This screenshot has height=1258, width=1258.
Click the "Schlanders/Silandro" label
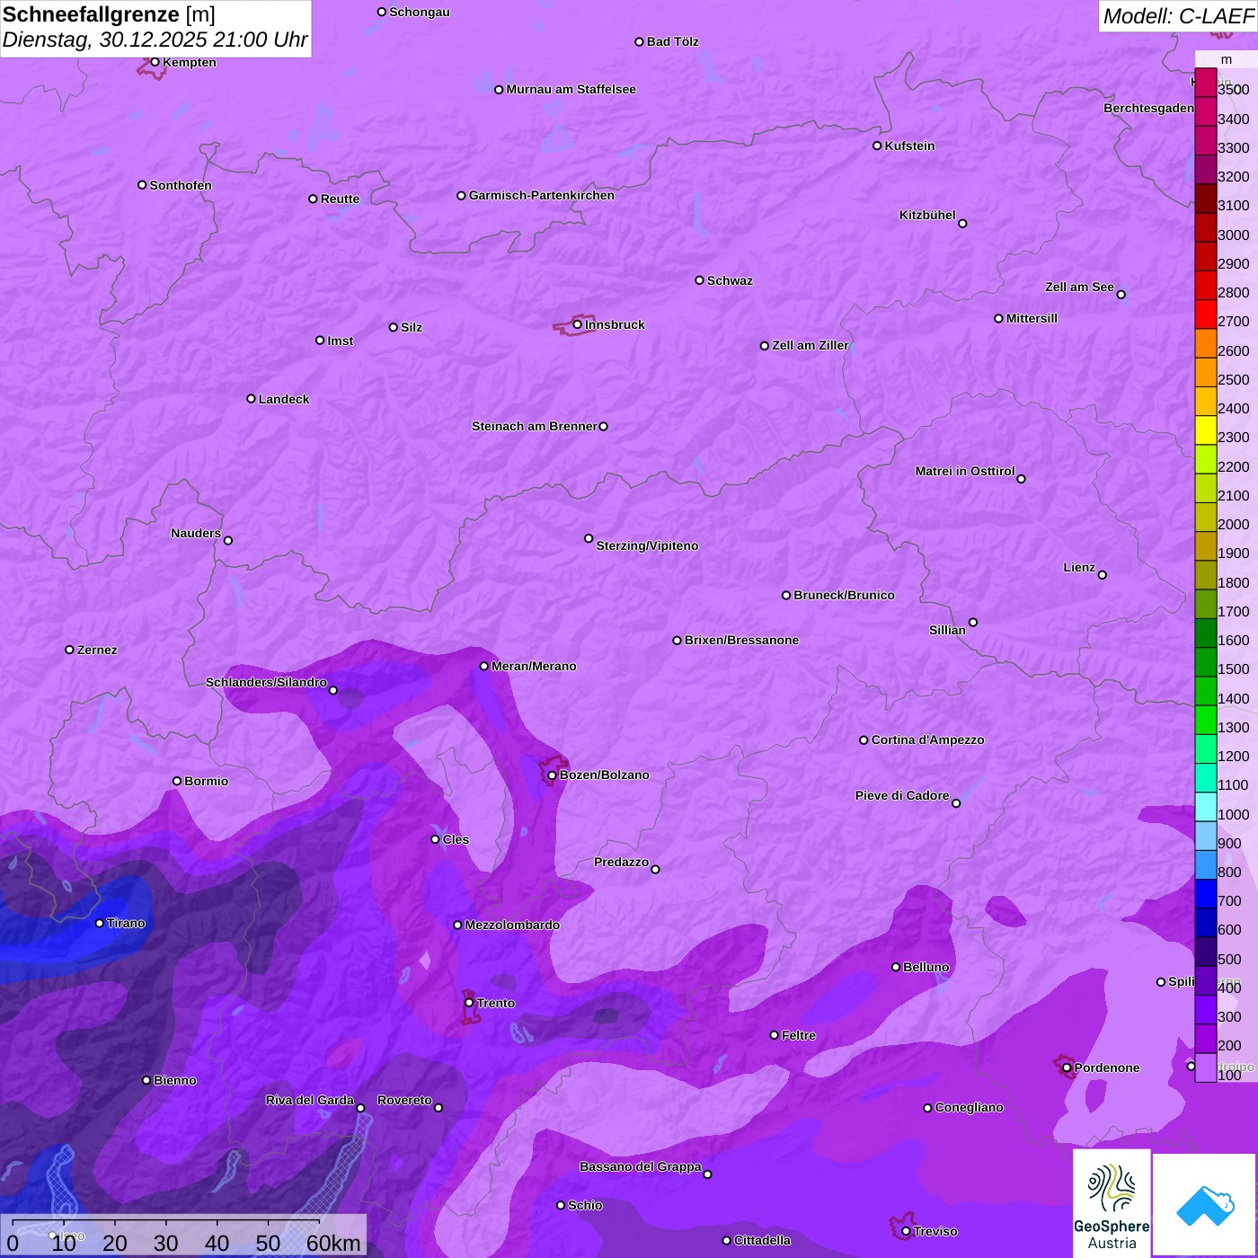pyautogui.click(x=266, y=682)
